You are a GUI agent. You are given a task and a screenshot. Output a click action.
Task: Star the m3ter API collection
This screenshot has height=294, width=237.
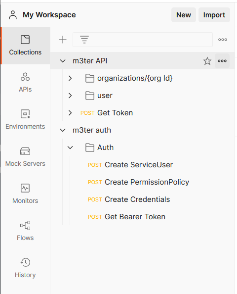point(207,61)
